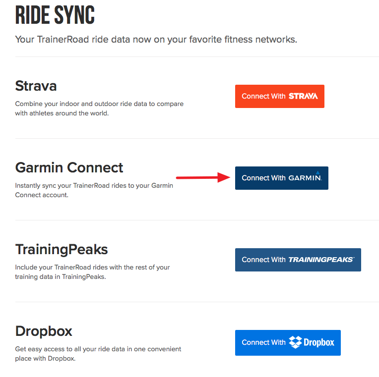Click the Connect With Dropbox button
Image resolution: width=379 pixels, height=377 pixels.
pyautogui.click(x=288, y=343)
